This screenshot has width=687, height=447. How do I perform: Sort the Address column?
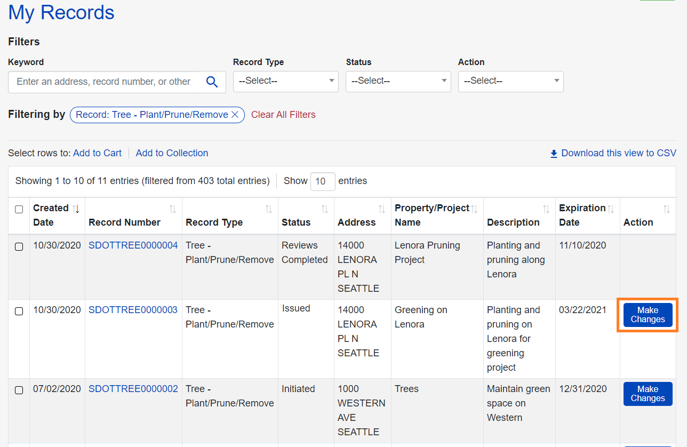coord(381,209)
